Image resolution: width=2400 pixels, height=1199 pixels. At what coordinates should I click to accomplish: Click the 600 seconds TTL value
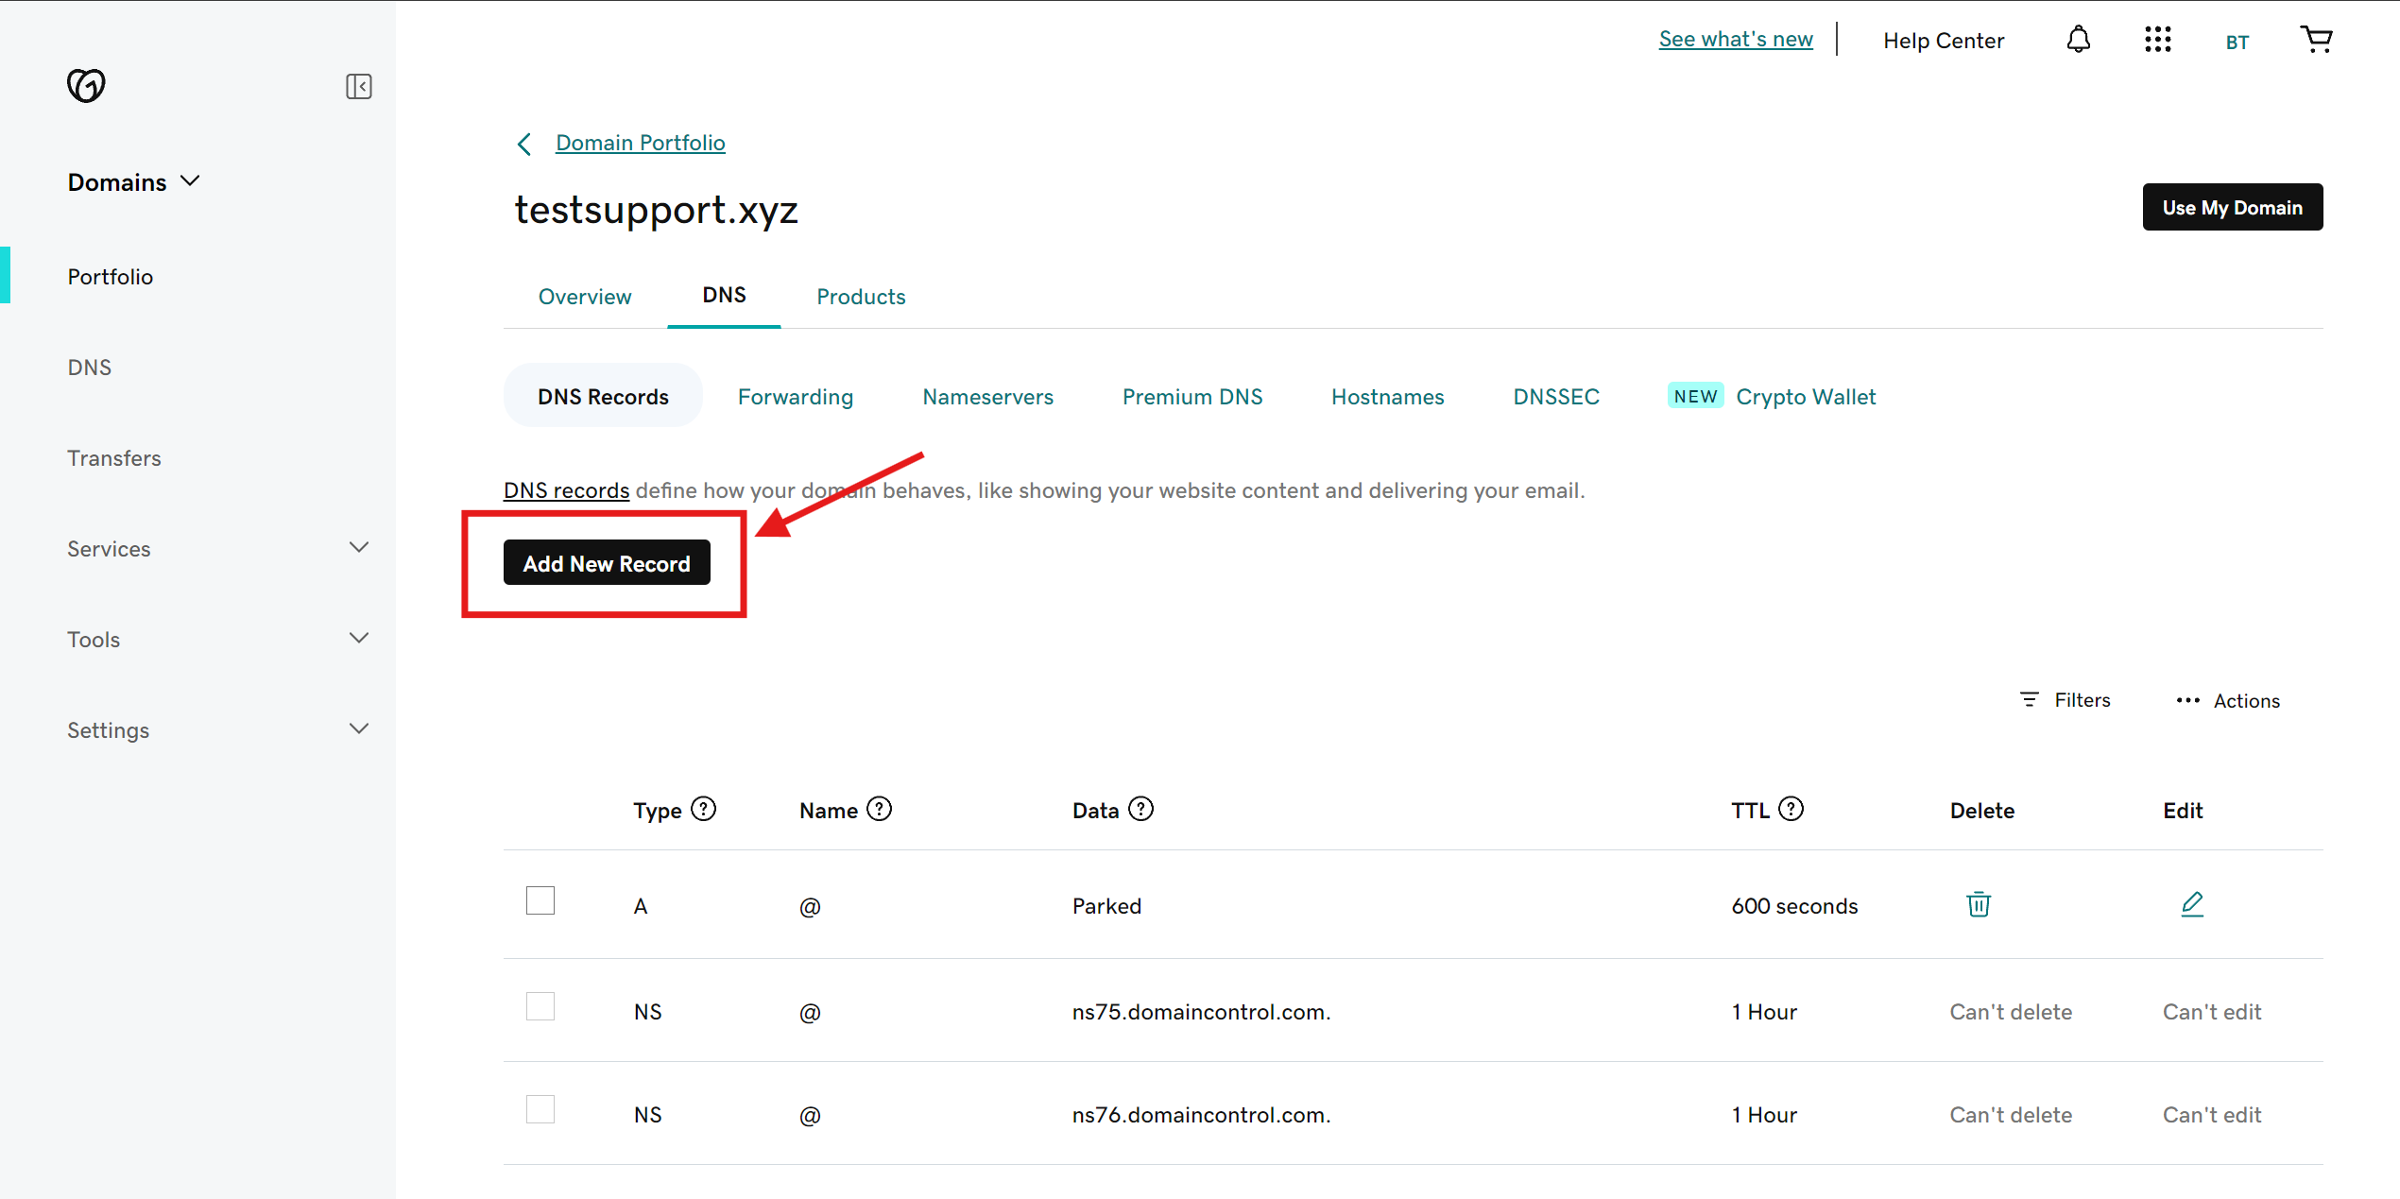[1794, 906]
